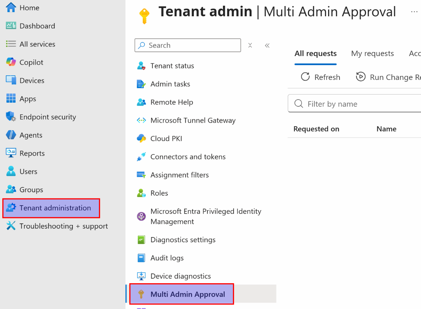Select Assignment filters entry

point(180,175)
